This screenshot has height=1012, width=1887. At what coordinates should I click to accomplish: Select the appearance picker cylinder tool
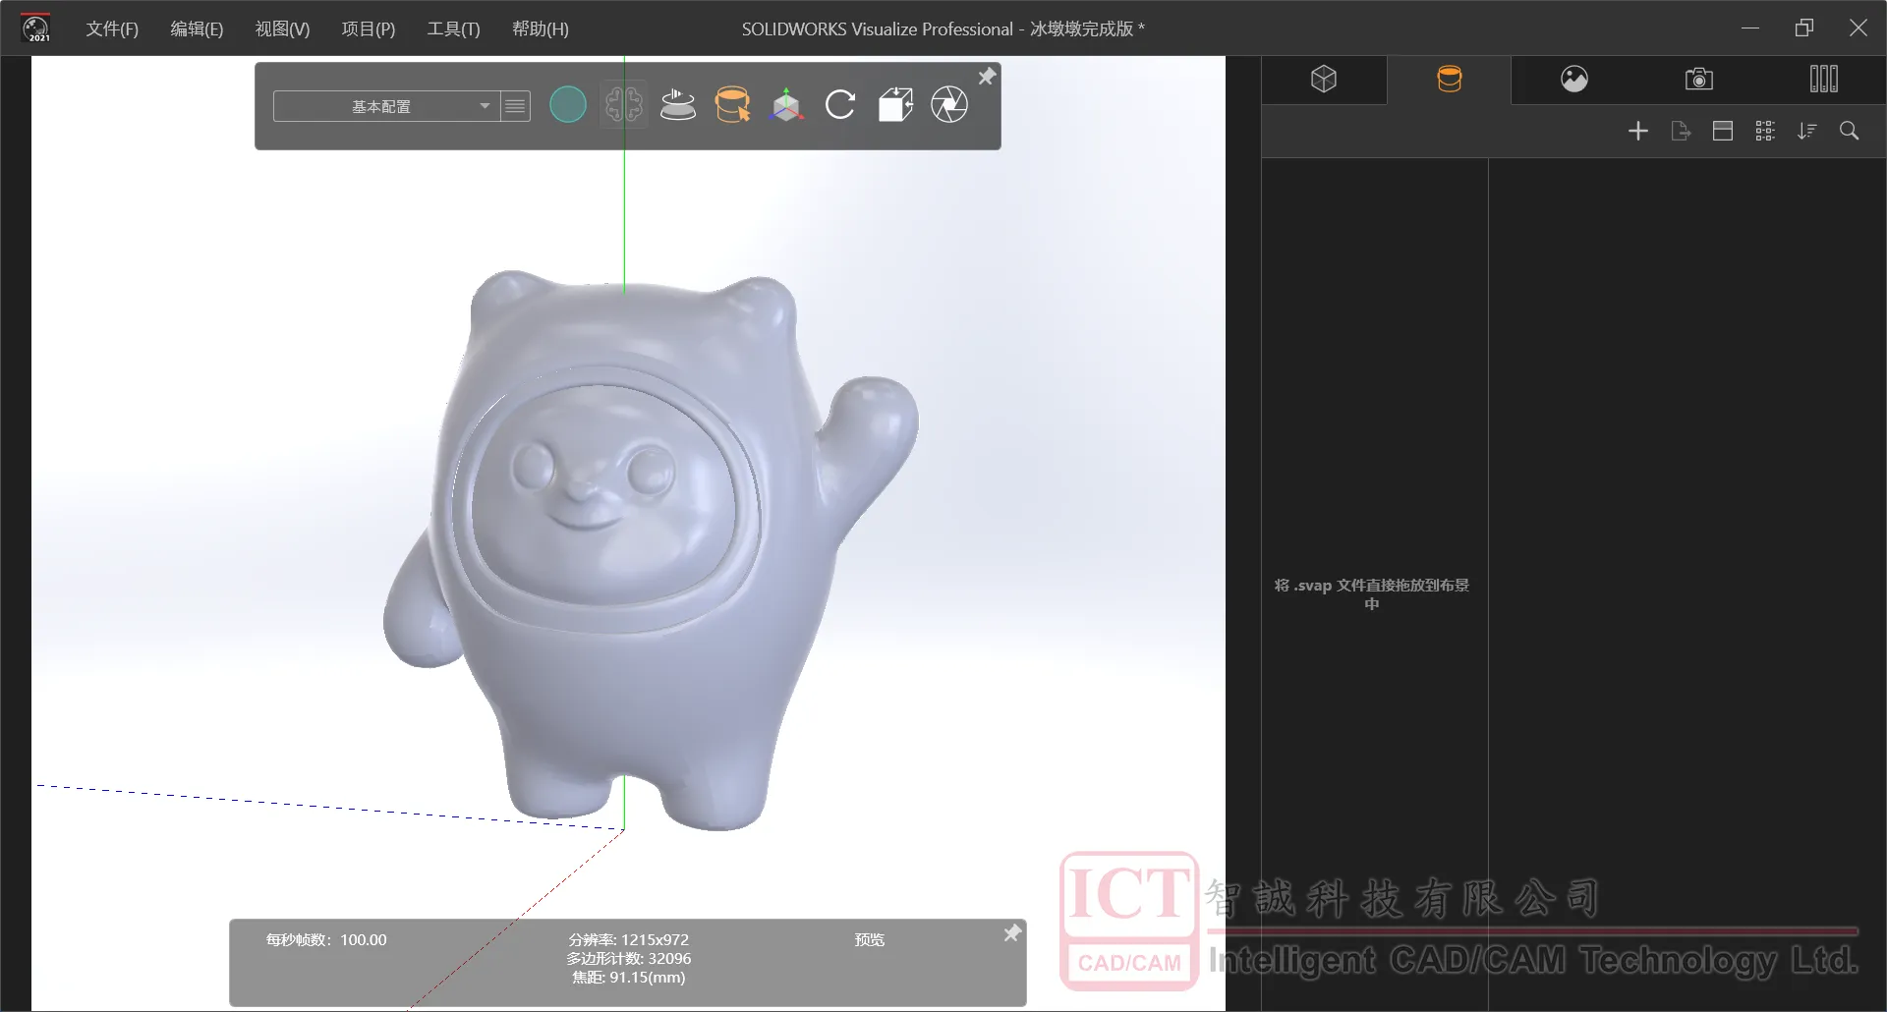[732, 104]
